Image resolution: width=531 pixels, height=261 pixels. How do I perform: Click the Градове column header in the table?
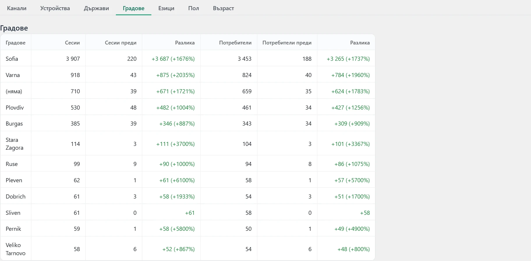[x=15, y=43]
